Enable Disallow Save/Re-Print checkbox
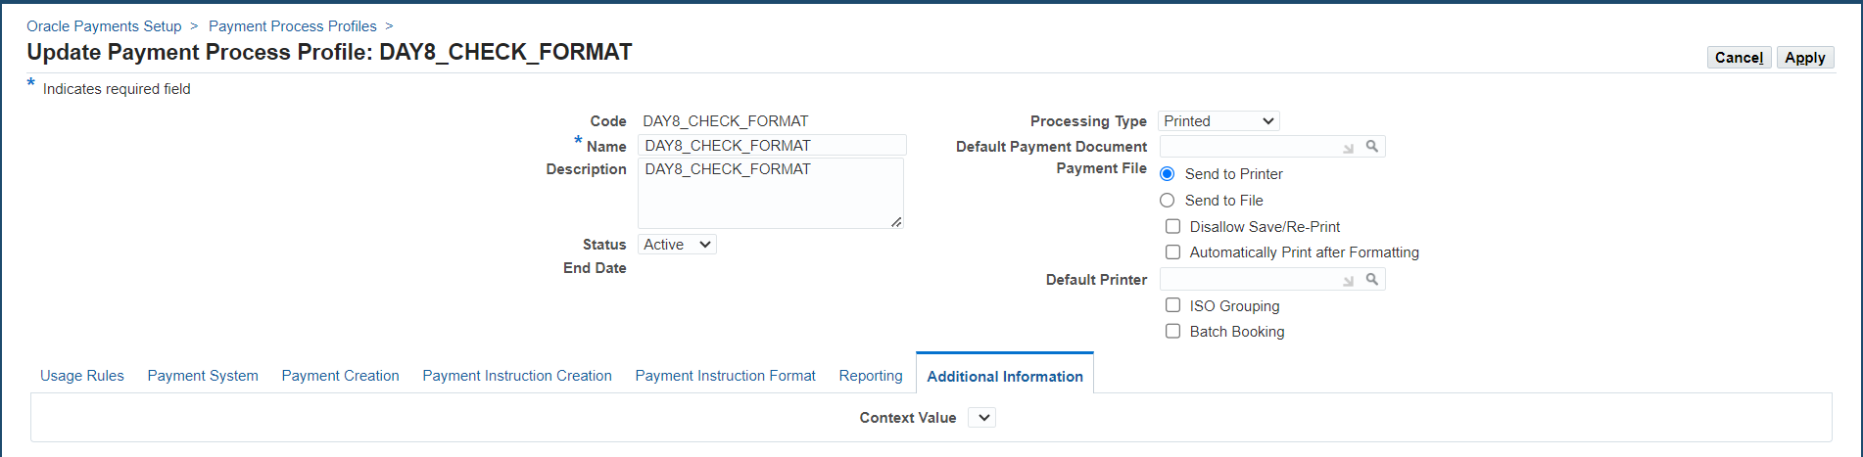The height and width of the screenshot is (457, 1863). tap(1172, 226)
